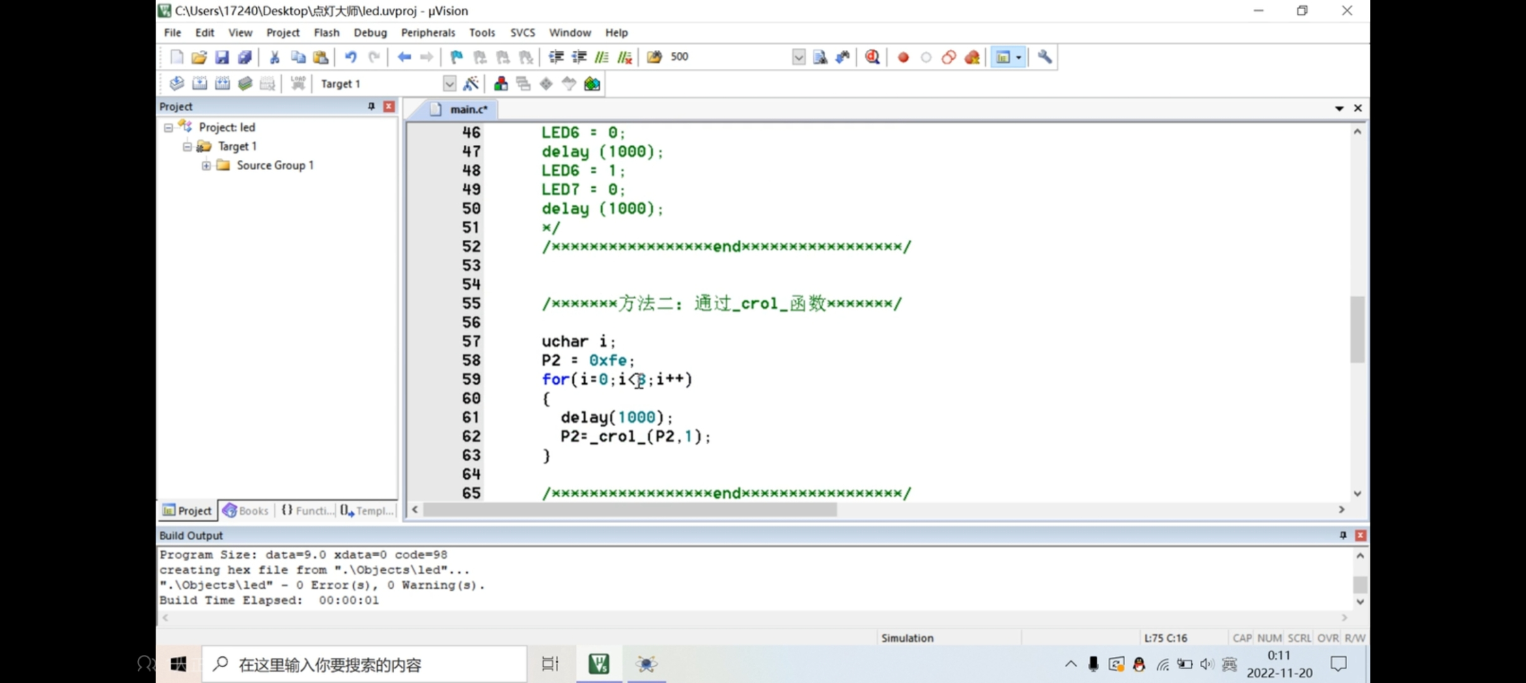This screenshot has height=683, width=1526.
Task: Open Manage Project Items colored blocks icon
Action: pos(501,83)
